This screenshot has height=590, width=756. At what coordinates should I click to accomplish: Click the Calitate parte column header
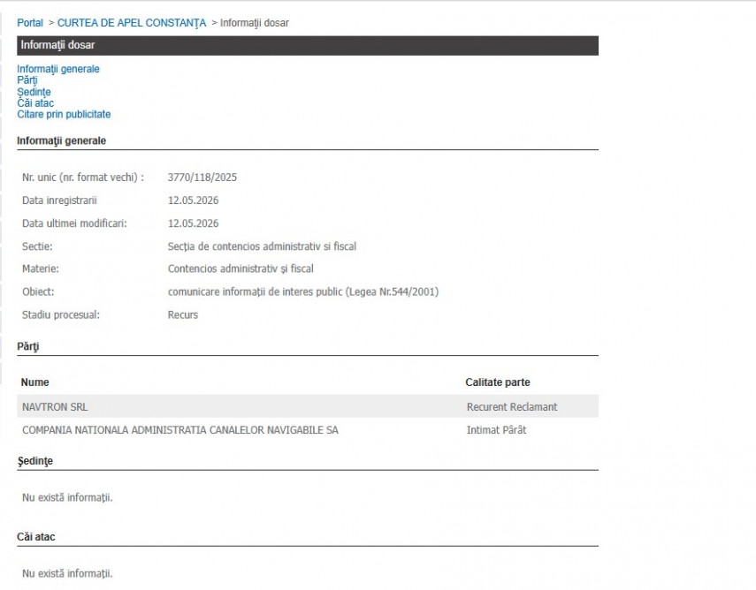click(x=498, y=382)
